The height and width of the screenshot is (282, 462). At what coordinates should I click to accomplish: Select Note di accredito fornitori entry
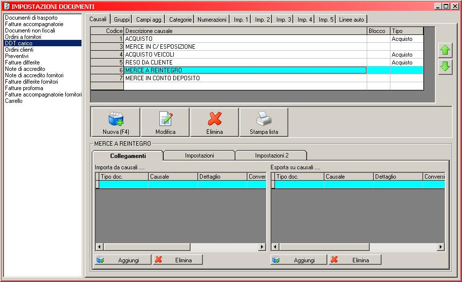(43, 75)
